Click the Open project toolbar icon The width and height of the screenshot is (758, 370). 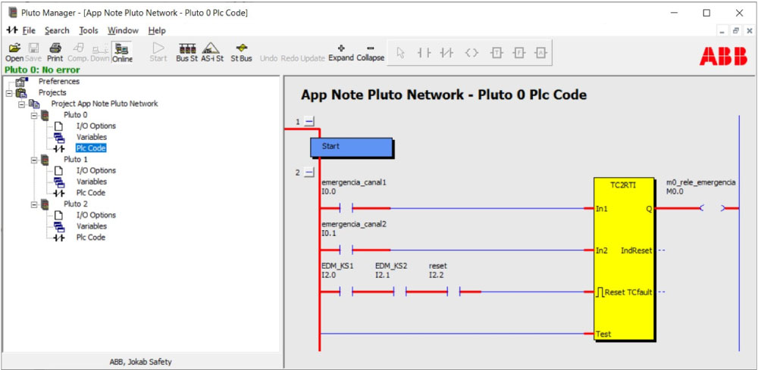click(14, 51)
